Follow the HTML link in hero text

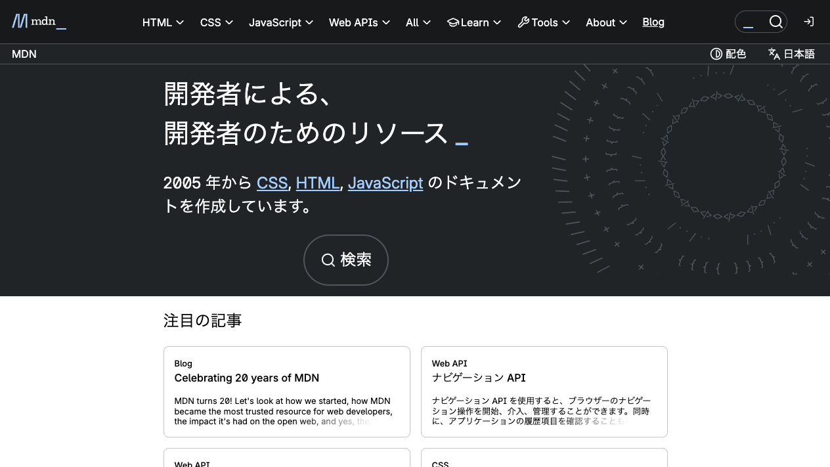click(318, 182)
